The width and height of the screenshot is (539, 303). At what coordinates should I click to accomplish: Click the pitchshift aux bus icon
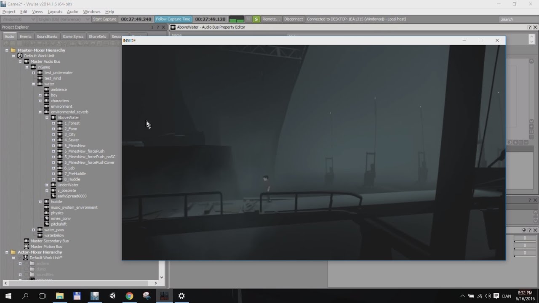click(x=47, y=224)
